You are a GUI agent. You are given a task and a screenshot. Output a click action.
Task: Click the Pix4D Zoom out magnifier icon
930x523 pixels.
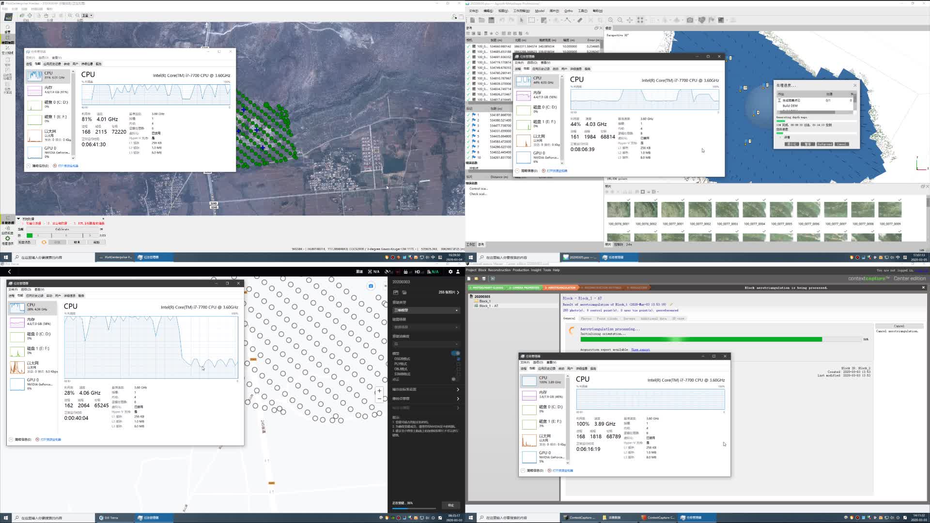[x=77, y=15]
